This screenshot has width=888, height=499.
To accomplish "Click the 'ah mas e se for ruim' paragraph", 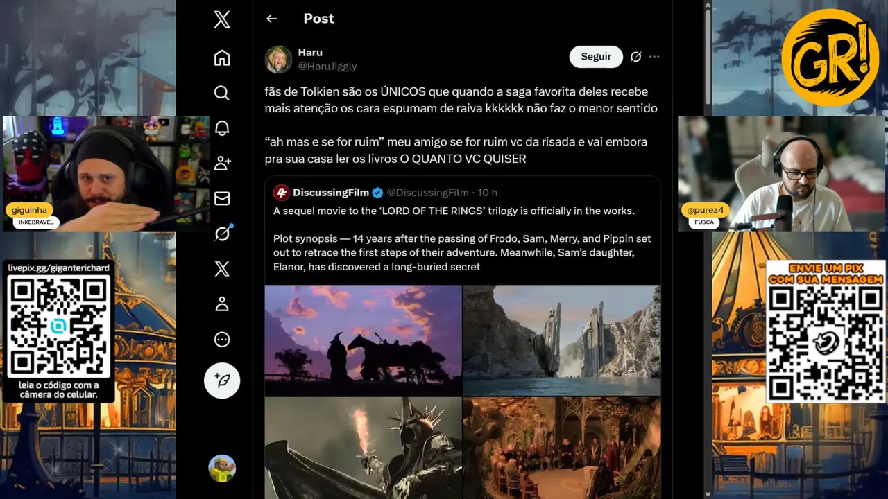I will tap(456, 150).
